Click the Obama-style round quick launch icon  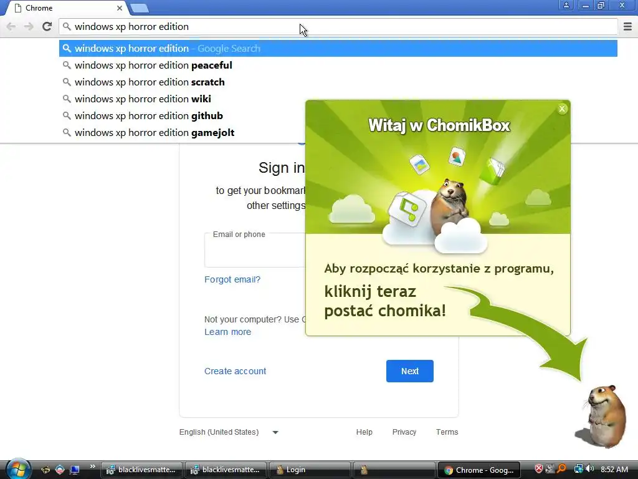(x=60, y=470)
